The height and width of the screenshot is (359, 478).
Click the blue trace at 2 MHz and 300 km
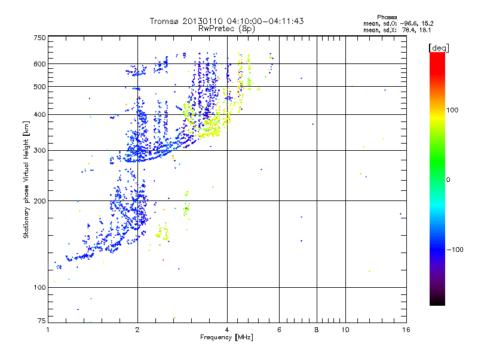point(138,151)
